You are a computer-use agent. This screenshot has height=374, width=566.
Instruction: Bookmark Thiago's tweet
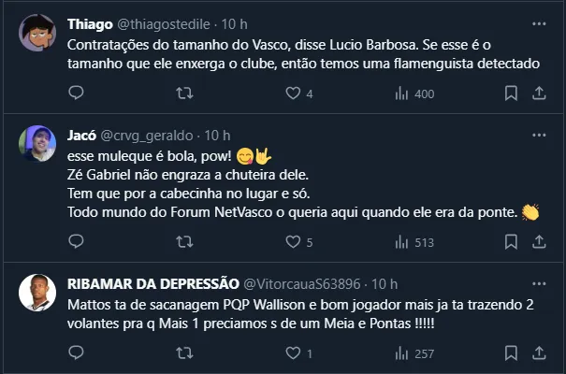click(511, 93)
